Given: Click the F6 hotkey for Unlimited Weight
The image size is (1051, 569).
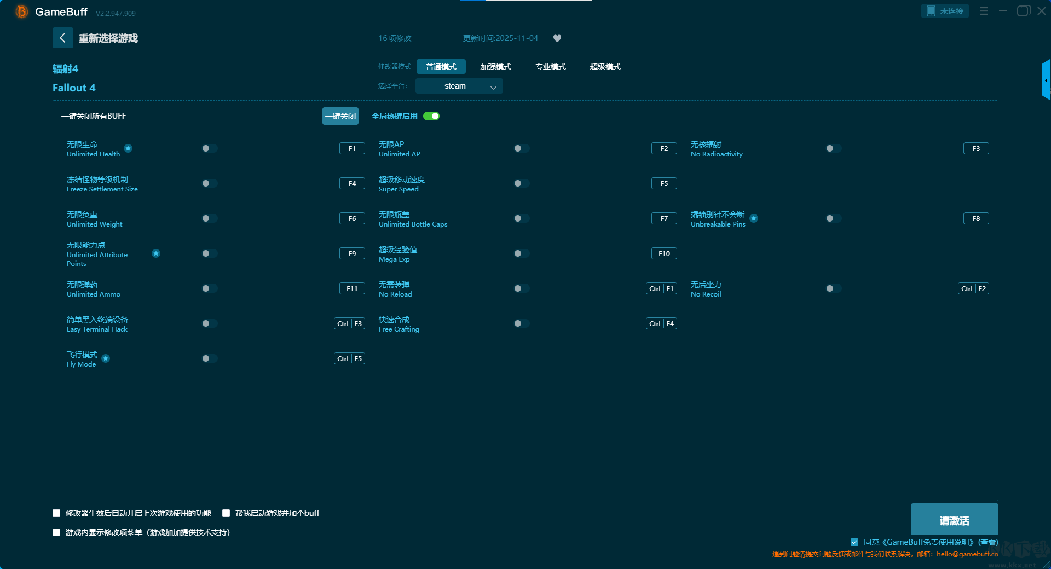Looking at the screenshot, I should point(352,218).
